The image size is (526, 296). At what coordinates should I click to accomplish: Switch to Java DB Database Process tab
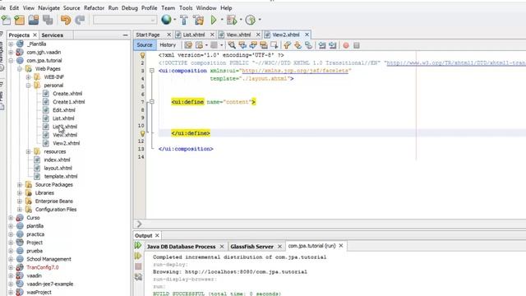pos(182,247)
